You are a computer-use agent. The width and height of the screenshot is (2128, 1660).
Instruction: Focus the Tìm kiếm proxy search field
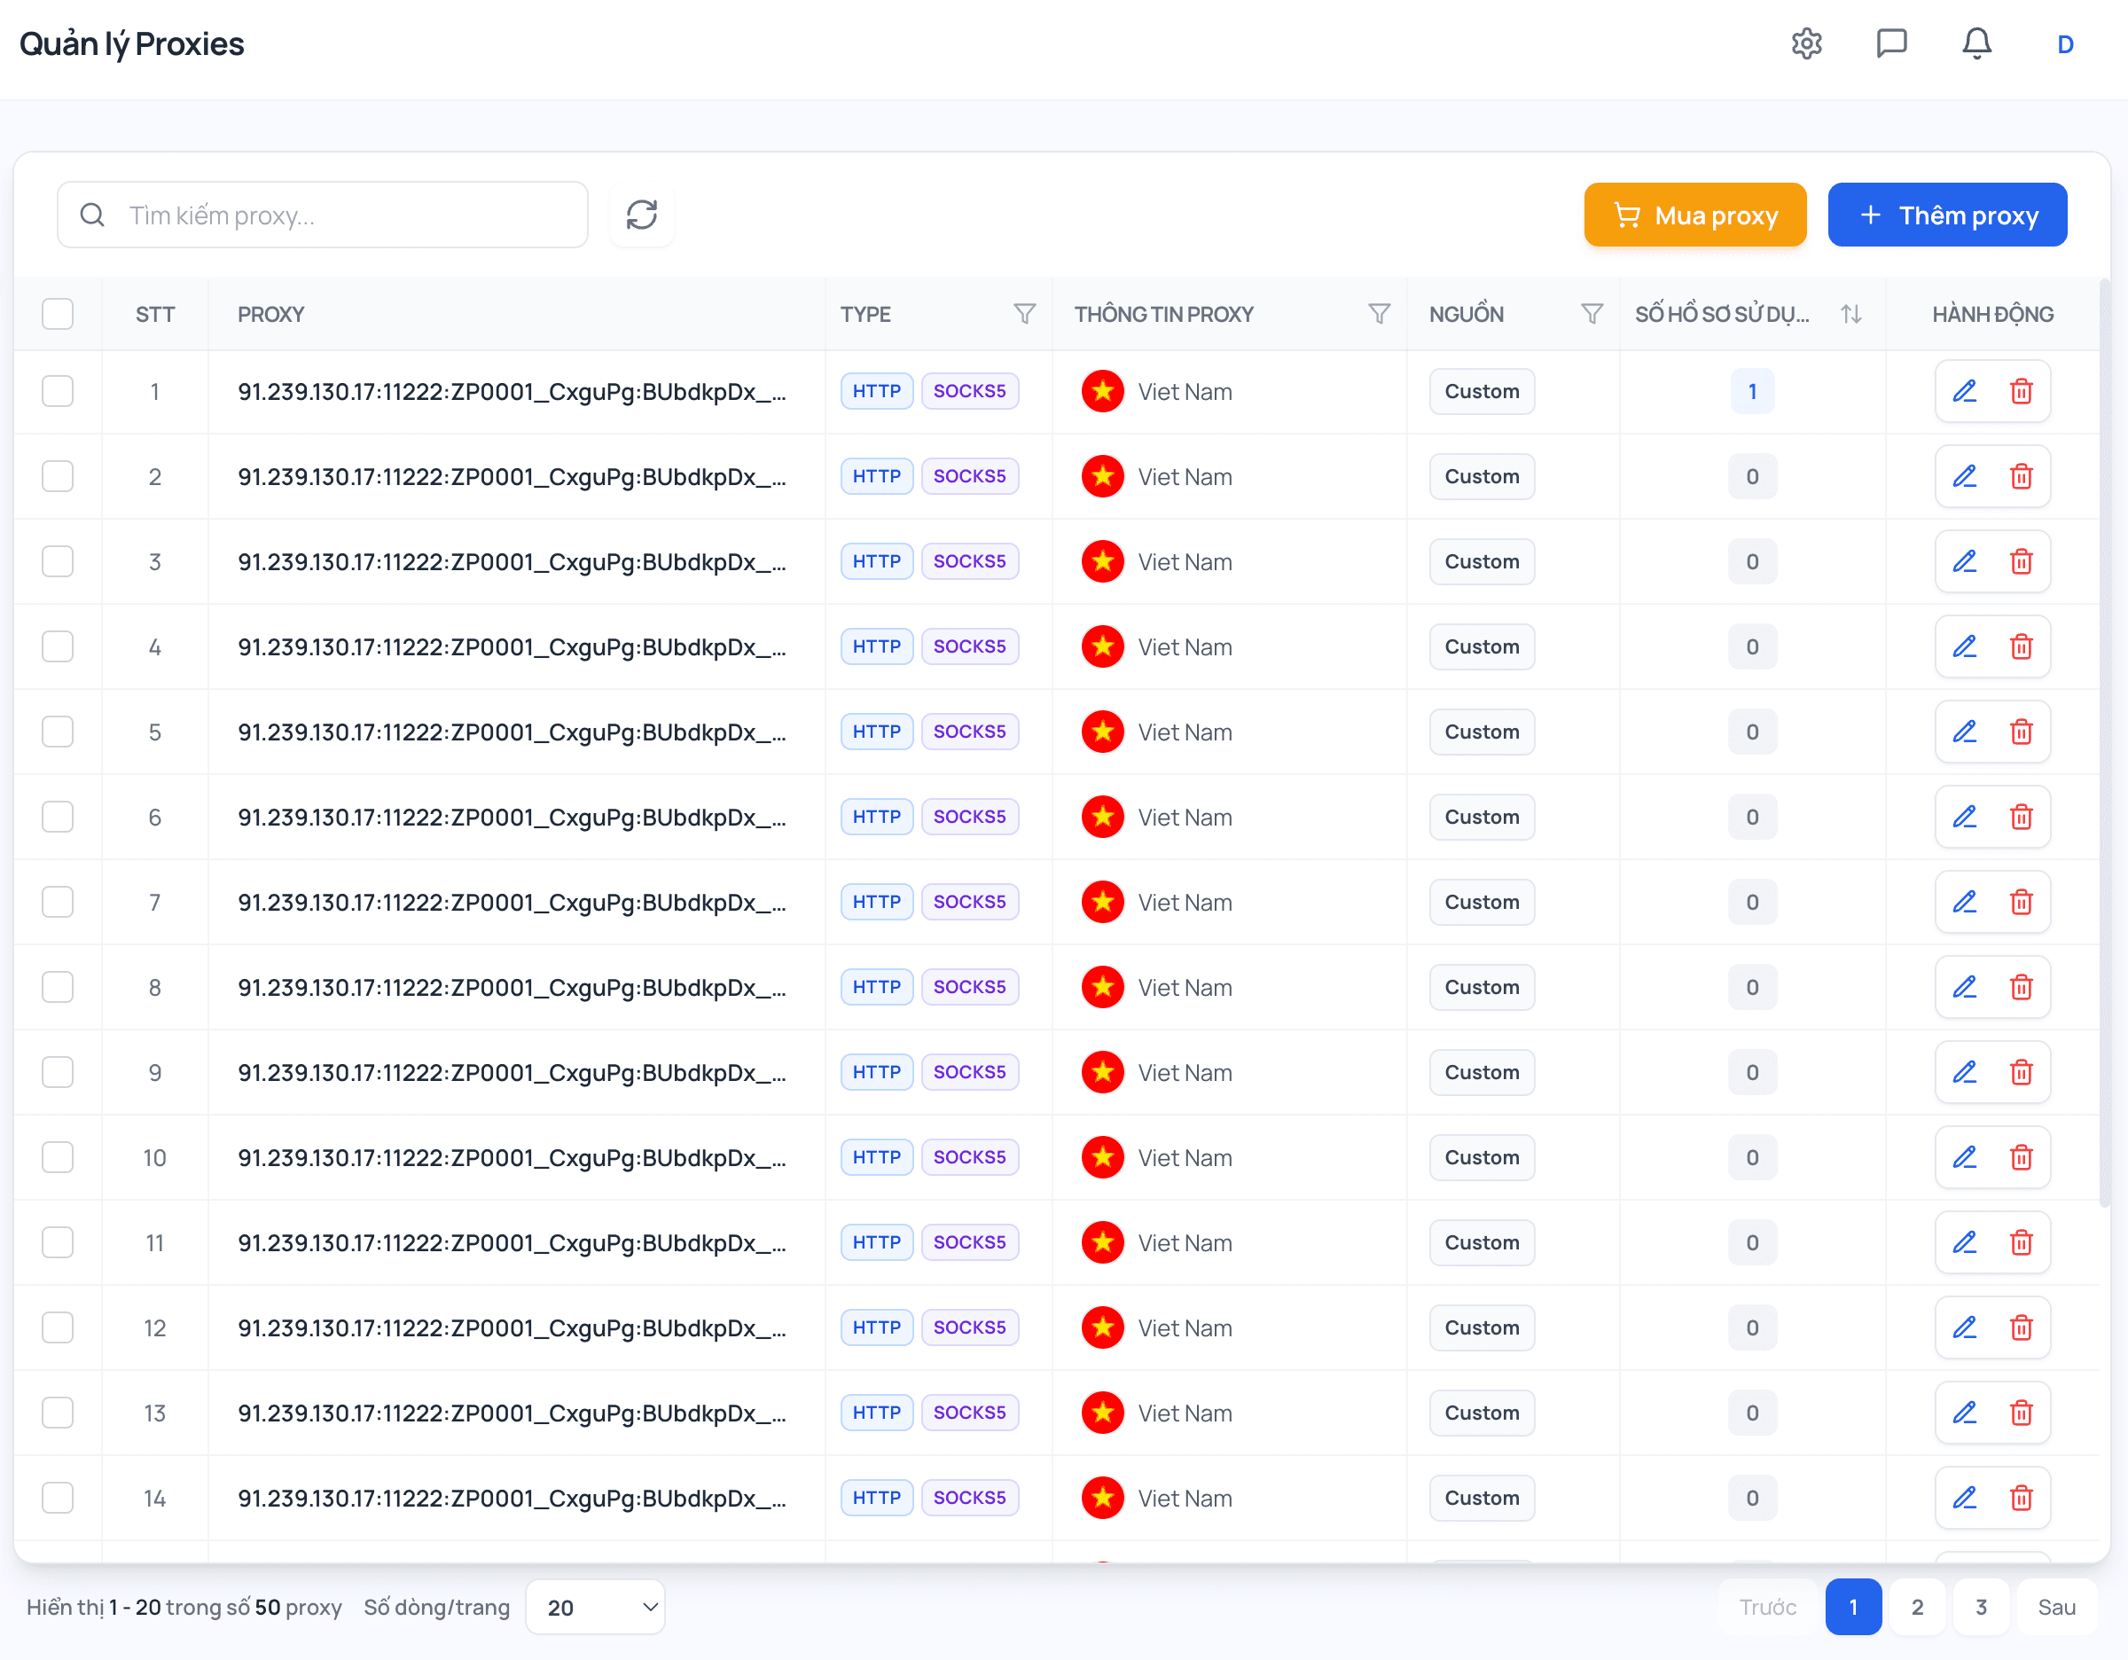tap(323, 215)
